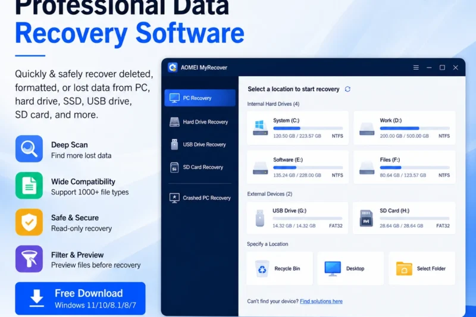Select the USB Drive (G:) icon

point(260,218)
